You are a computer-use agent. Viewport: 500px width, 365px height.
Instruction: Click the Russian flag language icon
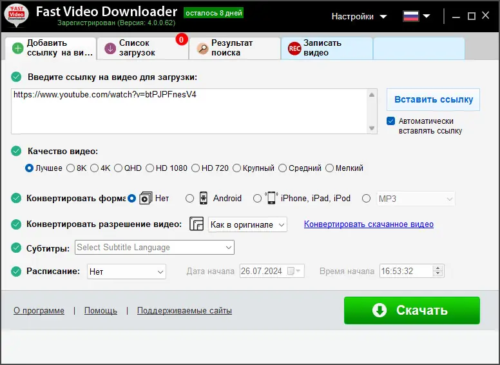click(x=411, y=16)
